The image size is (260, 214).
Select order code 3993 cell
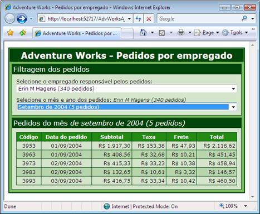[x=29, y=181]
